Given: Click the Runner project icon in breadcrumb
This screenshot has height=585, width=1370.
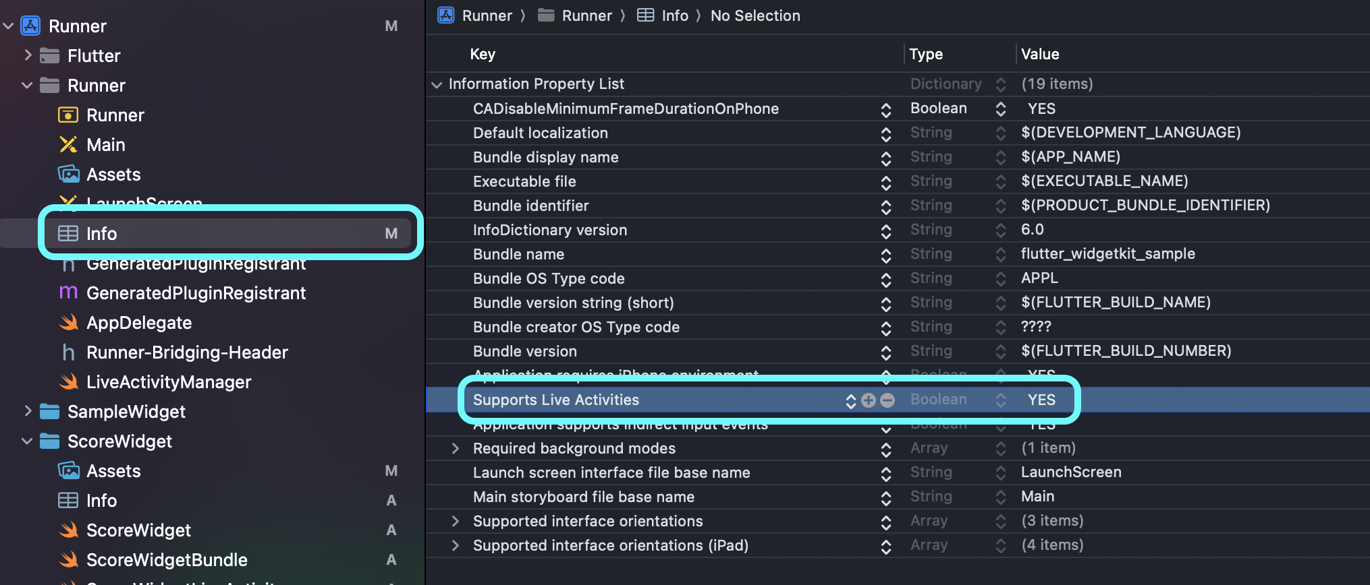Looking at the screenshot, I should point(446,16).
